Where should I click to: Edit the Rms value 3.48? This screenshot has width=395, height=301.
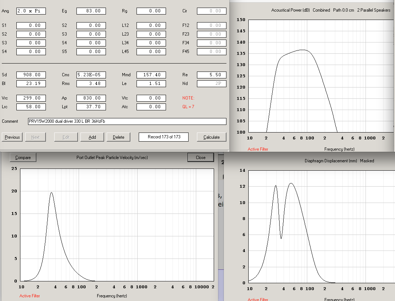pyautogui.click(x=91, y=84)
